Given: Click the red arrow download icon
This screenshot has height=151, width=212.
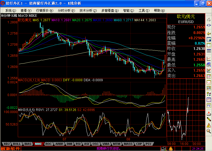Looking at the screenshot, I should coord(209,114).
